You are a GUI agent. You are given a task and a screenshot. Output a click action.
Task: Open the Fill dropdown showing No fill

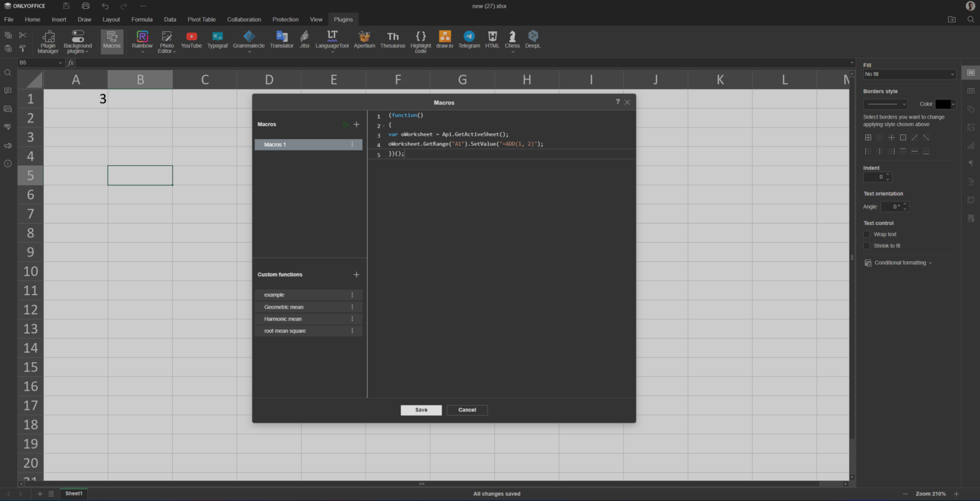coord(909,74)
